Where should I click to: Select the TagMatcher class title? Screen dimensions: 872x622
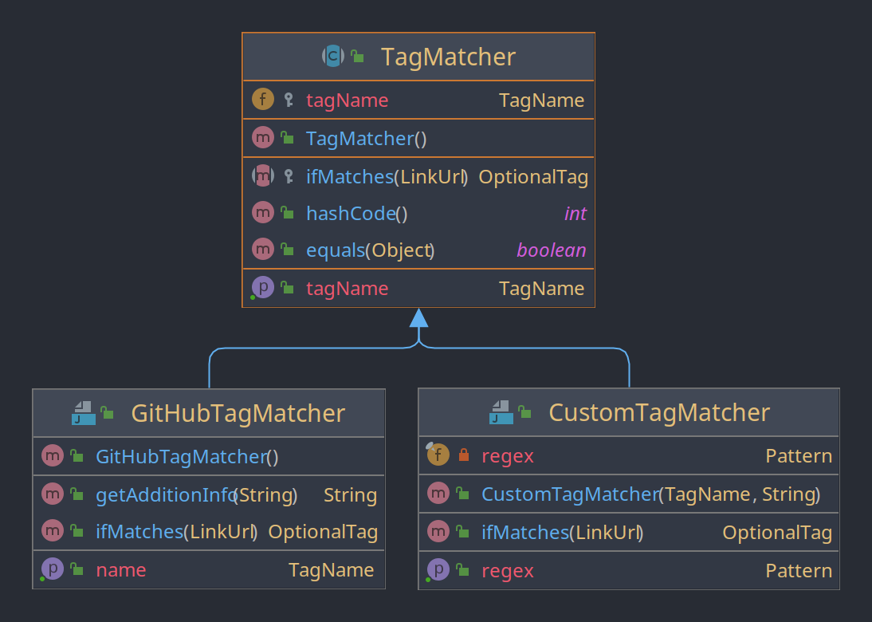[x=448, y=57]
